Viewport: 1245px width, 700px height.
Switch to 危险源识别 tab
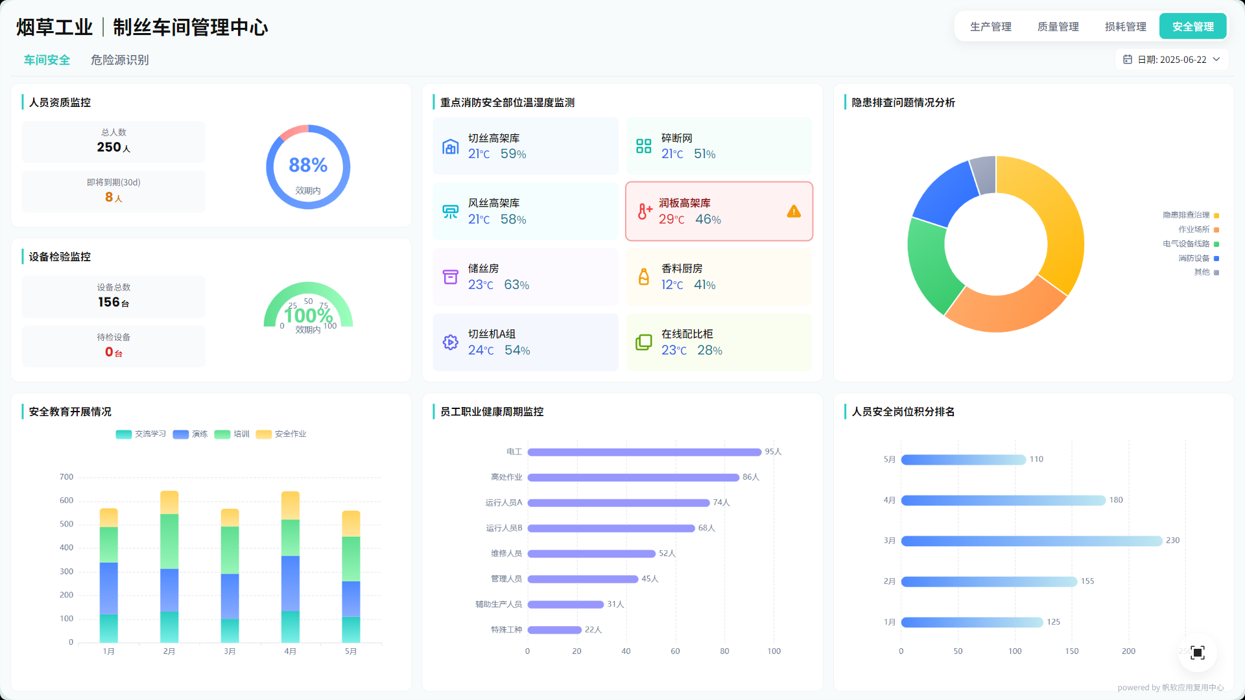(119, 60)
